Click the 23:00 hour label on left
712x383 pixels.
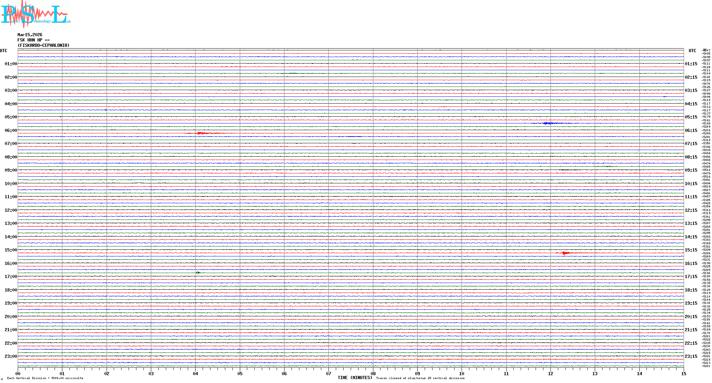click(x=11, y=356)
